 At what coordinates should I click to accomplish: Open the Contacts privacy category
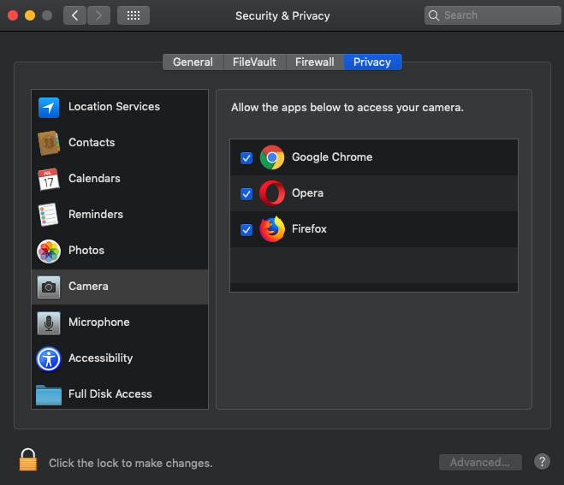pos(120,143)
